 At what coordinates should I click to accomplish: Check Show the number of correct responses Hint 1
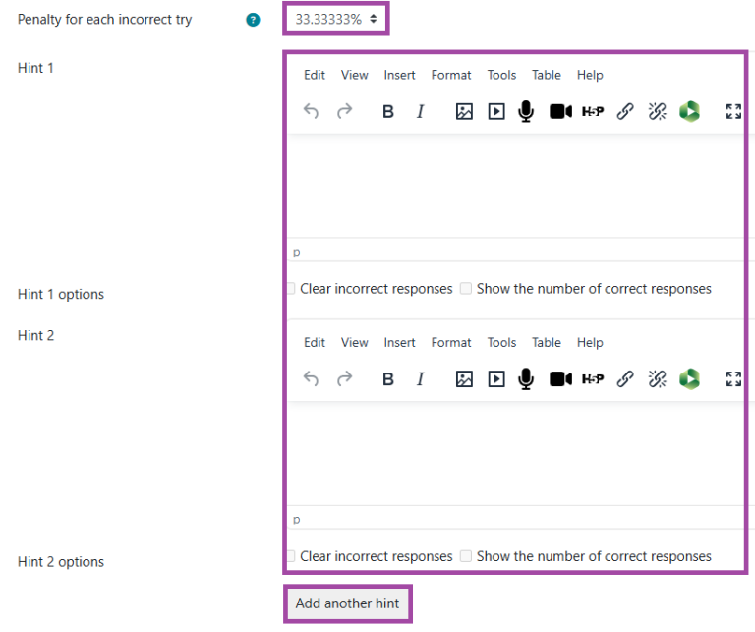coord(467,289)
